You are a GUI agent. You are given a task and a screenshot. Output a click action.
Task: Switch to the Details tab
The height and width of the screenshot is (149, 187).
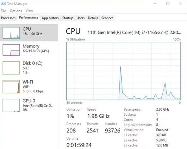pyautogui.click(x=93, y=18)
